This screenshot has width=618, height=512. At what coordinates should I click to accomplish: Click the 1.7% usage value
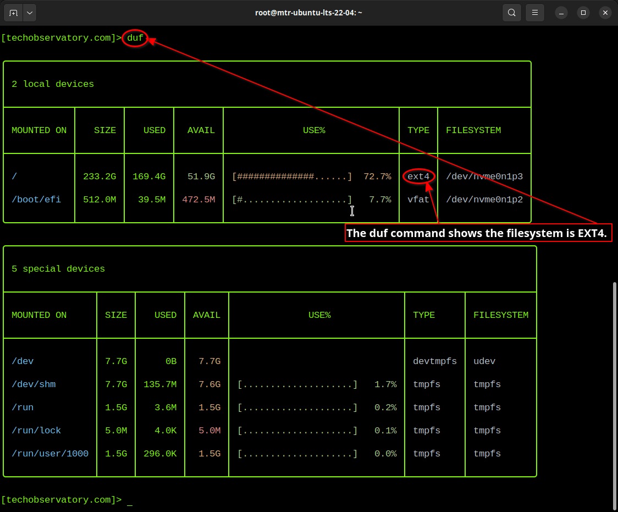[x=386, y=384]
